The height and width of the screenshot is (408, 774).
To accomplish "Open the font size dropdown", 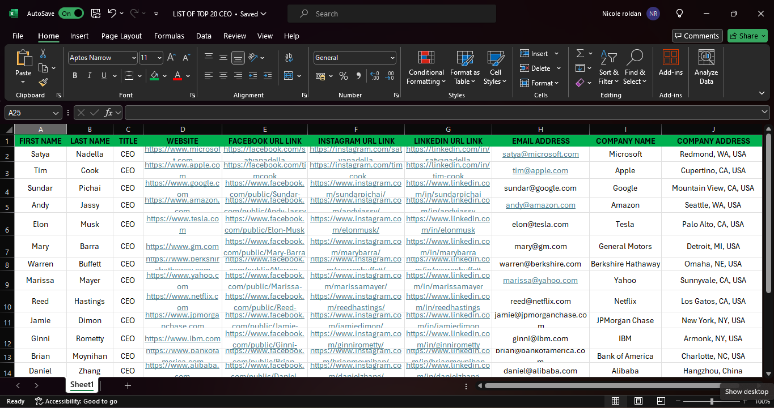I will coord(159,58).
